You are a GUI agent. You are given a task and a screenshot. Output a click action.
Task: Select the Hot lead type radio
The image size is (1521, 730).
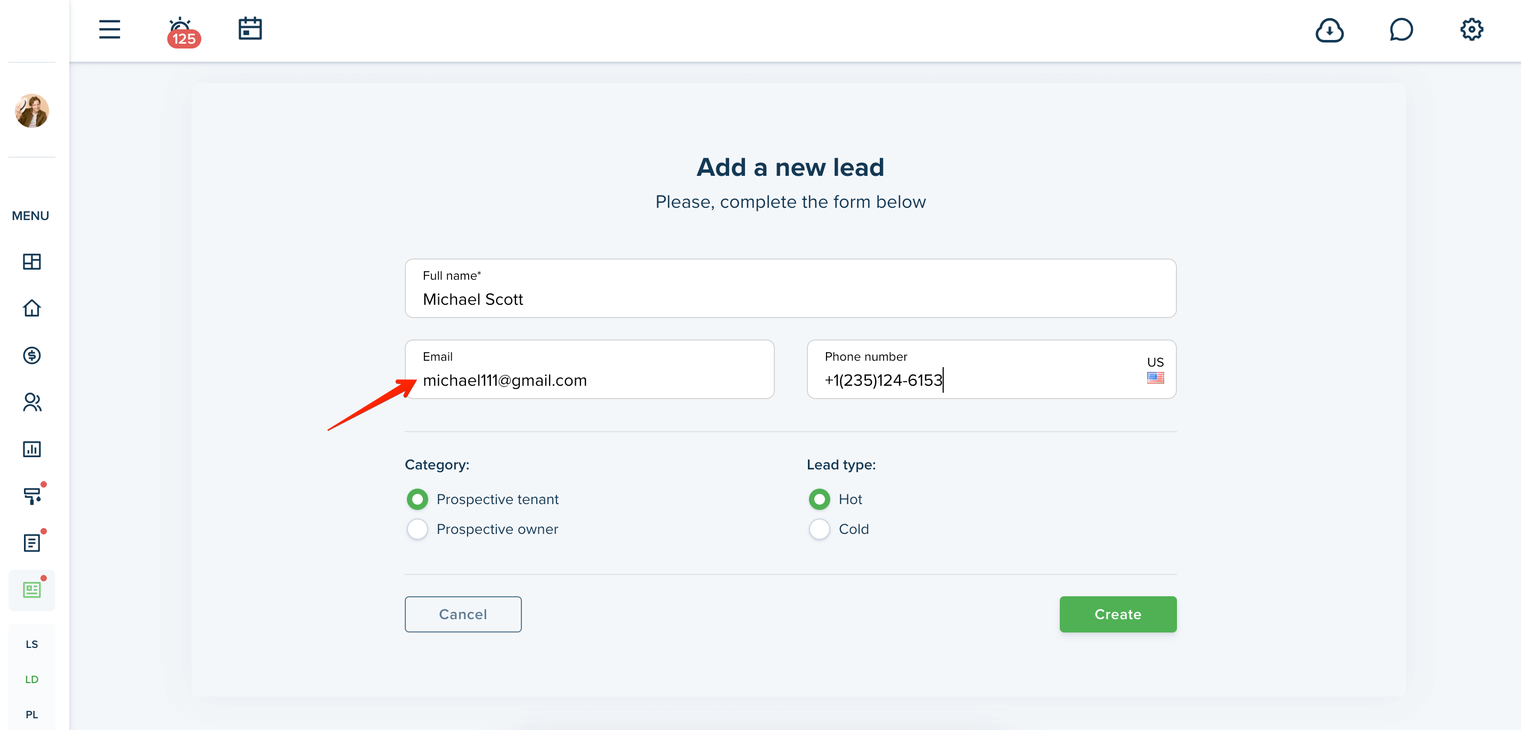point(819,499)
